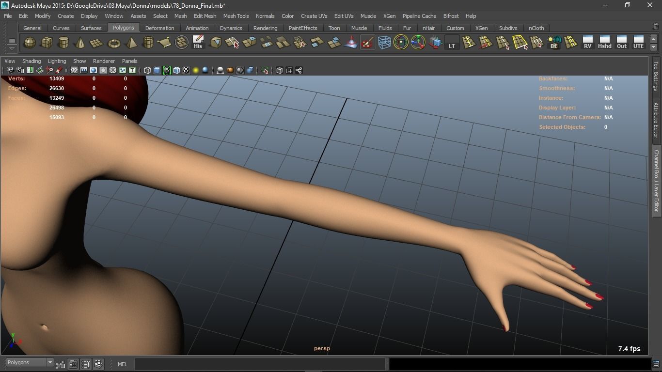Screen dimensions: 662x372
Task: Open the Edit UVs menu
Action: (x=344, y=16)
